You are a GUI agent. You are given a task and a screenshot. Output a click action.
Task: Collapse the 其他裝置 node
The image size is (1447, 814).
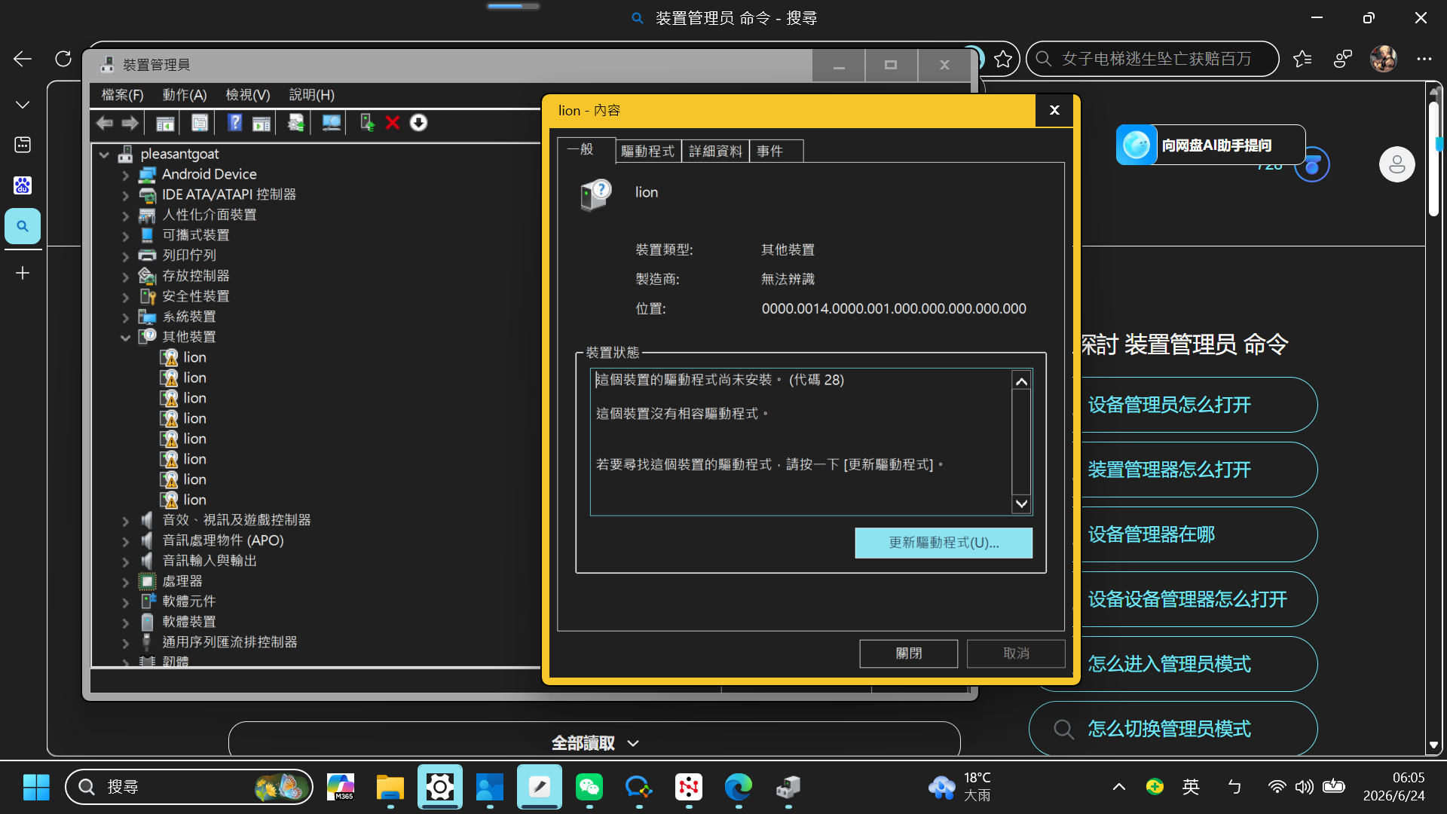(x=126, y=338)
